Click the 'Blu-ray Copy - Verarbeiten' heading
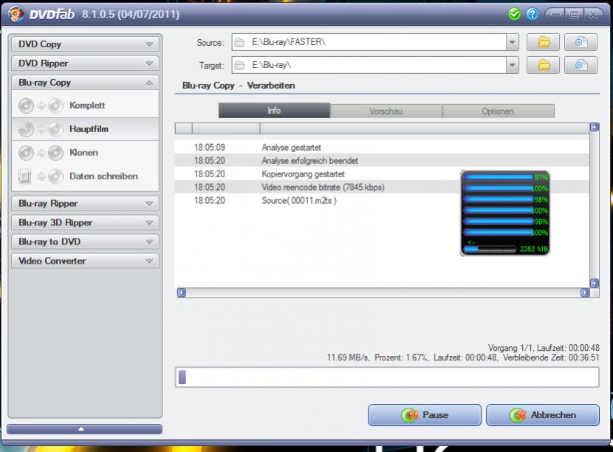 pyautogui.click(x=239, y=86)
